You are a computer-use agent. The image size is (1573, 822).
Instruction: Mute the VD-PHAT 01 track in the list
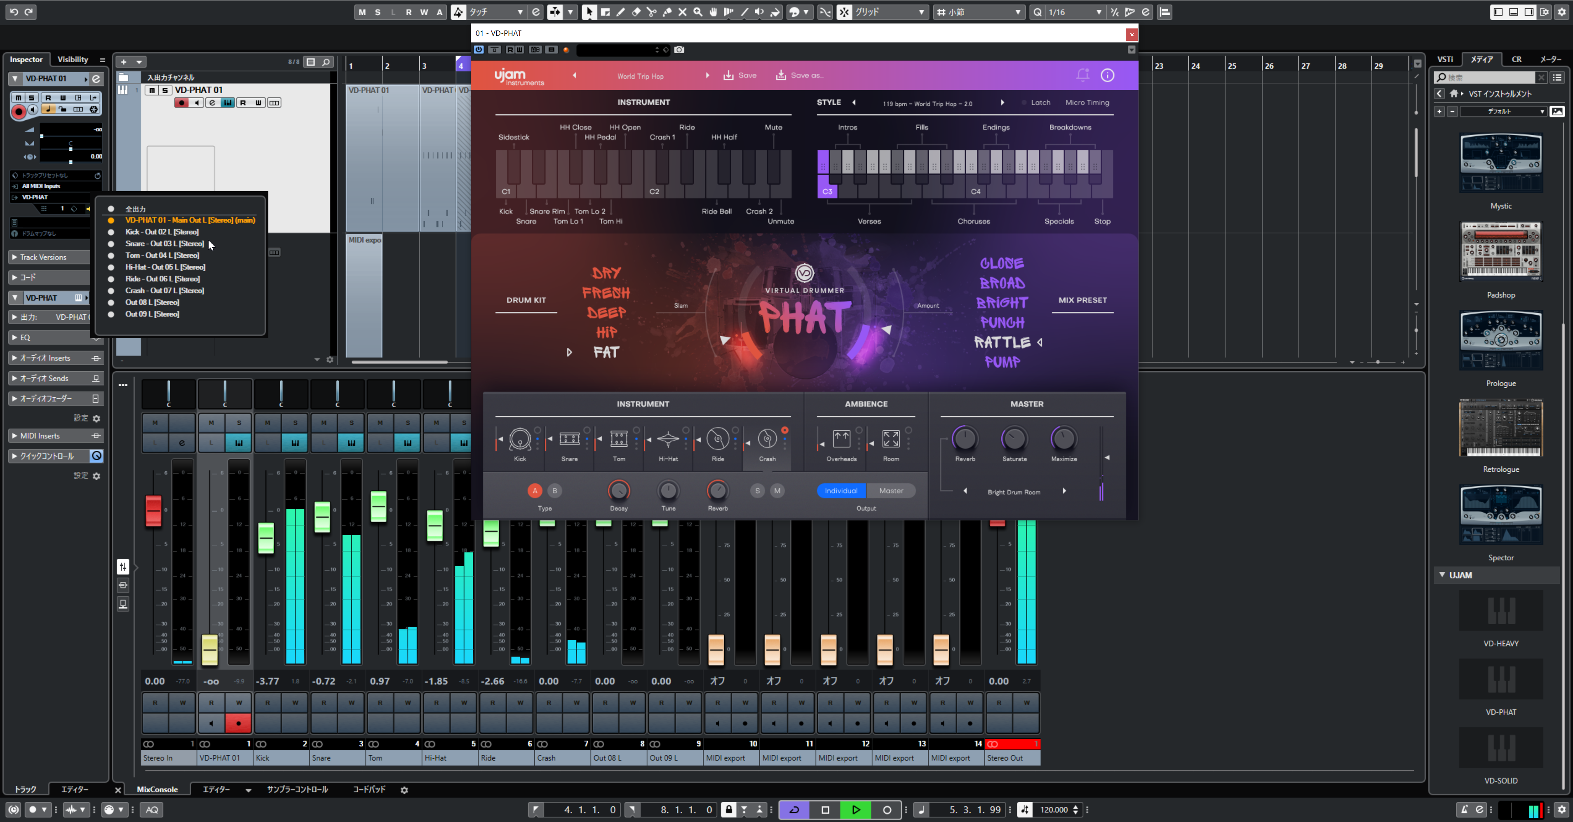tap(151, 90)
